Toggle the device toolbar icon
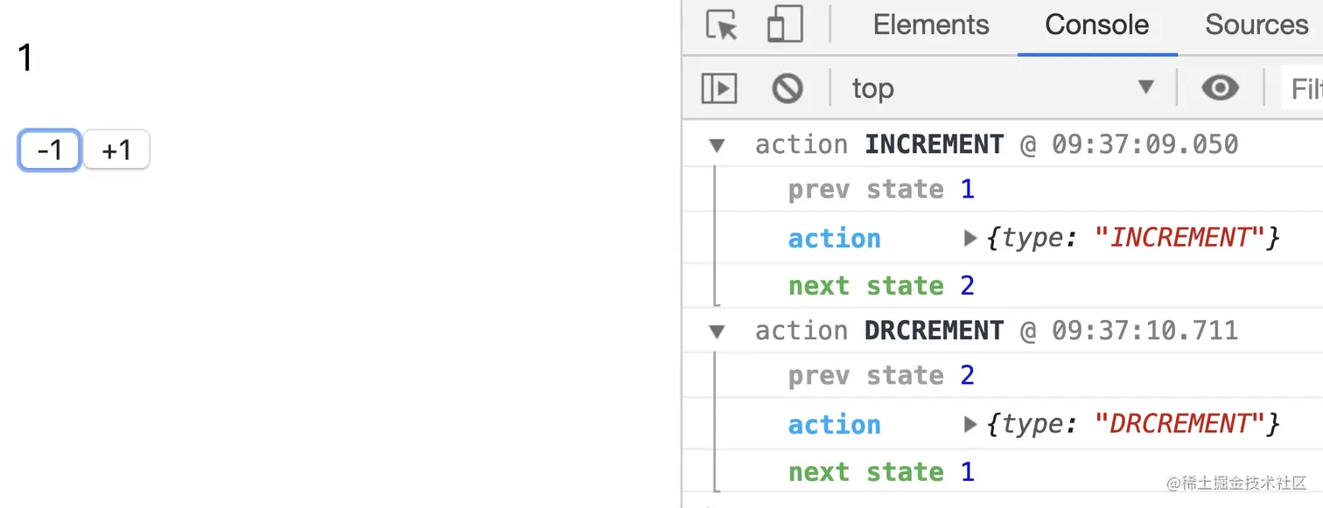Viewport: 1323px width, 508px height. pos(785,24)
